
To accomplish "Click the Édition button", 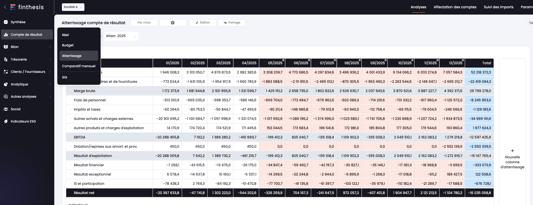I will point(203,23).
